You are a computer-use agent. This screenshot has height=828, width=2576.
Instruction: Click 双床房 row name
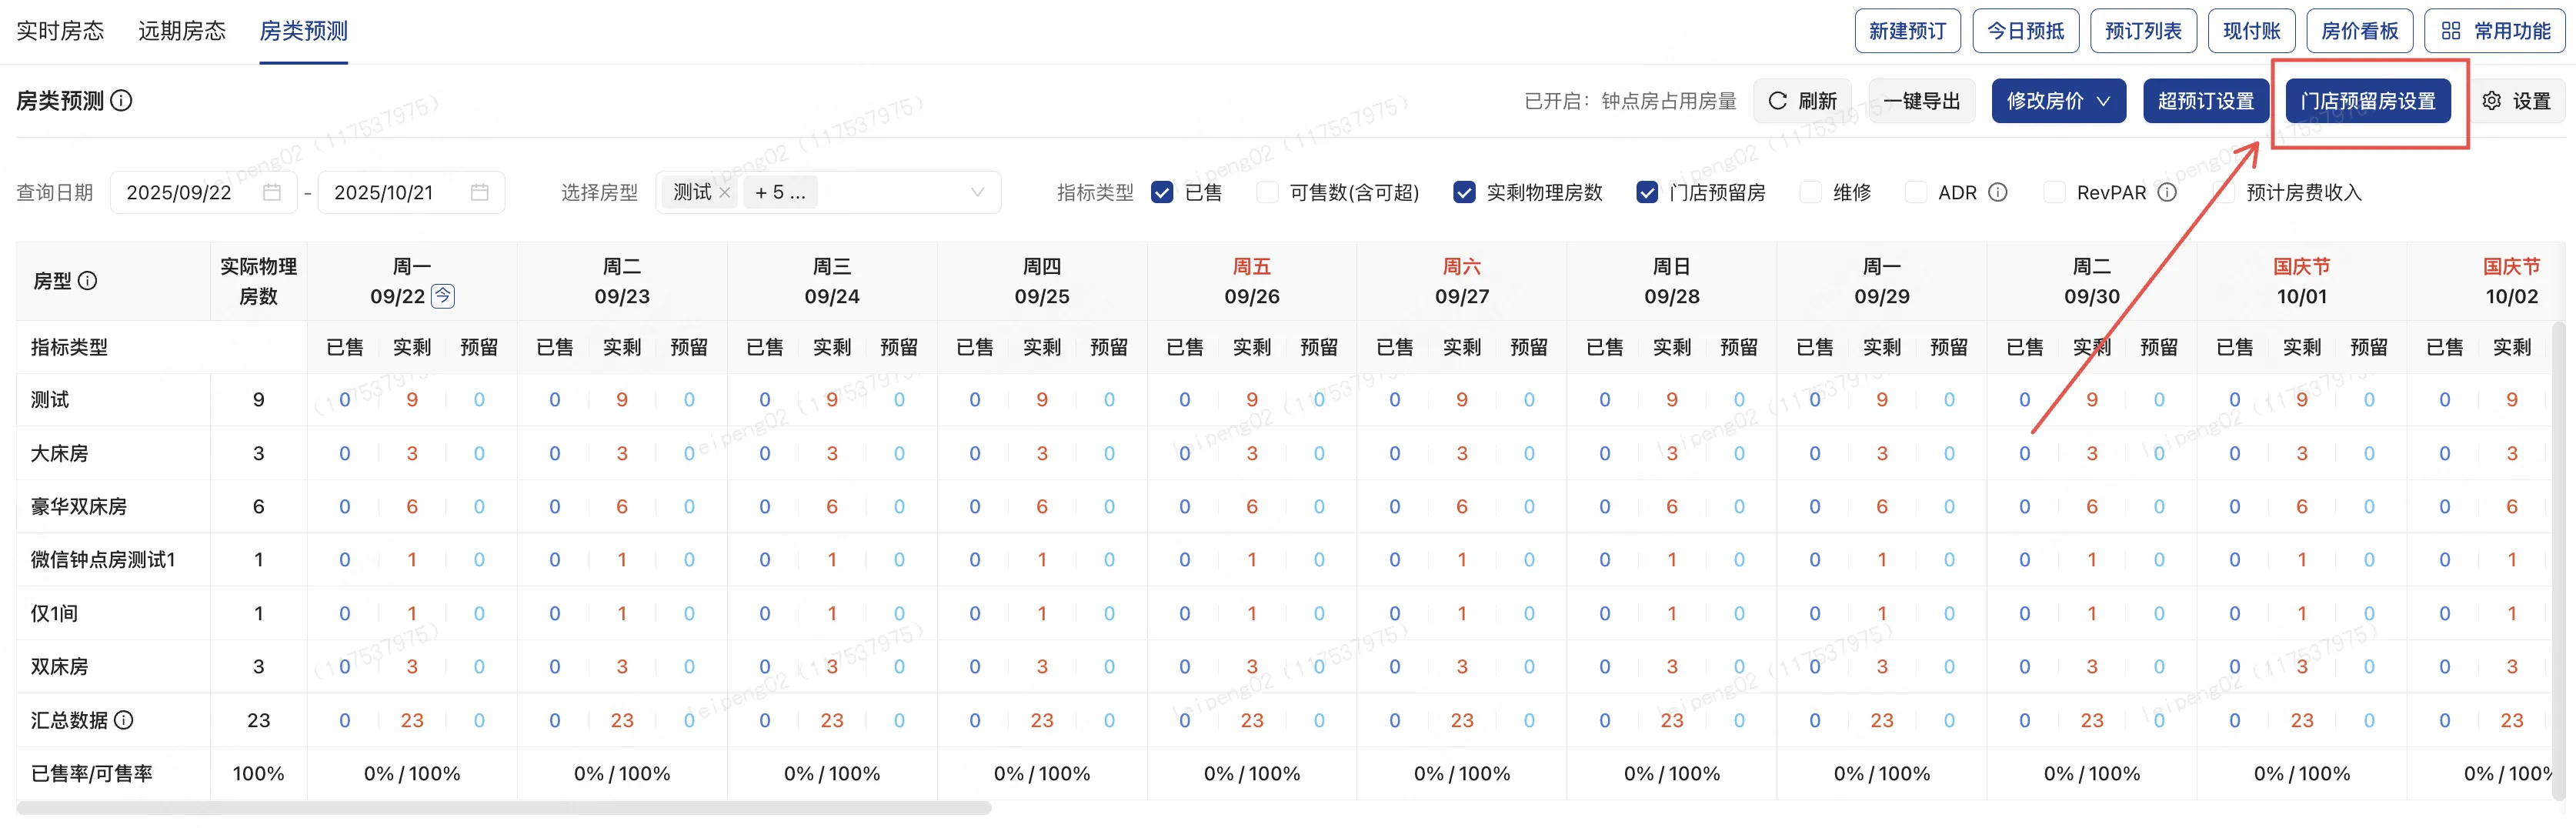[x=59, y=667]
